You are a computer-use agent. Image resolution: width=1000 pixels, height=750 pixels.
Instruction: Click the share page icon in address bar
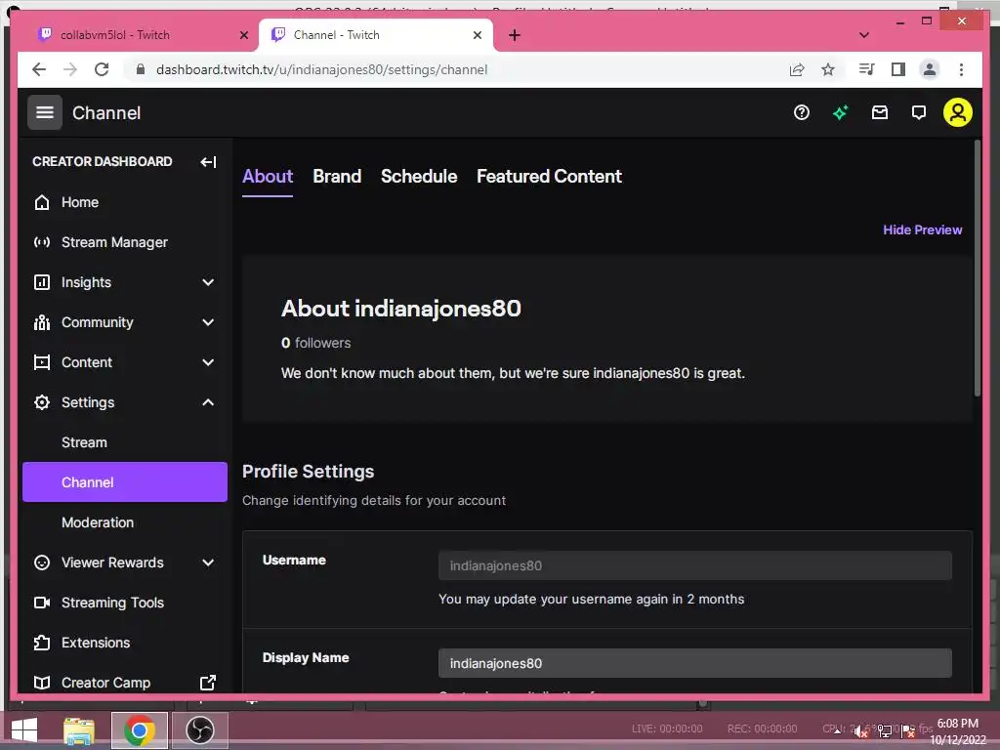click(x=797, y=69)
